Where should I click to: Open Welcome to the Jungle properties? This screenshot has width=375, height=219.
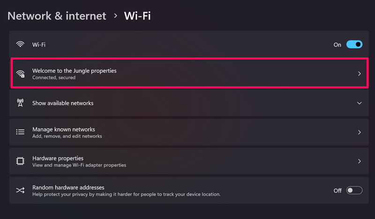click(74, 71)
